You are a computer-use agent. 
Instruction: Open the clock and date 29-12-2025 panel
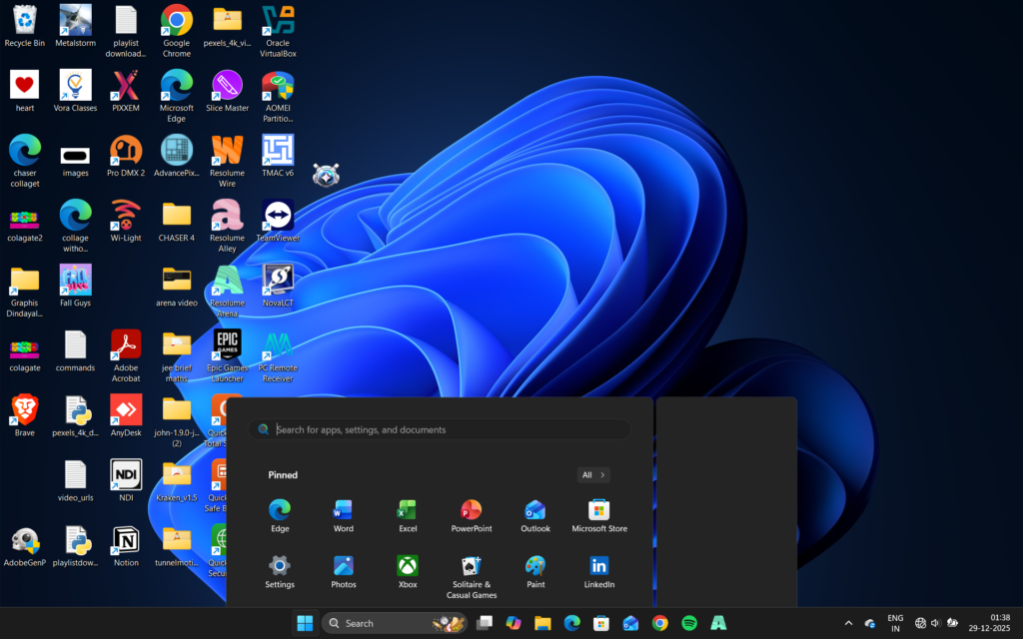989,623
